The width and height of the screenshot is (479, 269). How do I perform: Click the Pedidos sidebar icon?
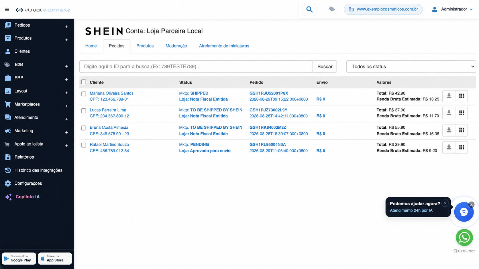coord(8,25)
